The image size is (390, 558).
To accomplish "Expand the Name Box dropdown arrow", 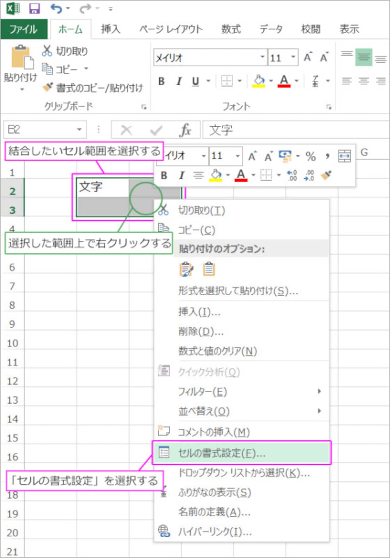I will tap(79, 130).
